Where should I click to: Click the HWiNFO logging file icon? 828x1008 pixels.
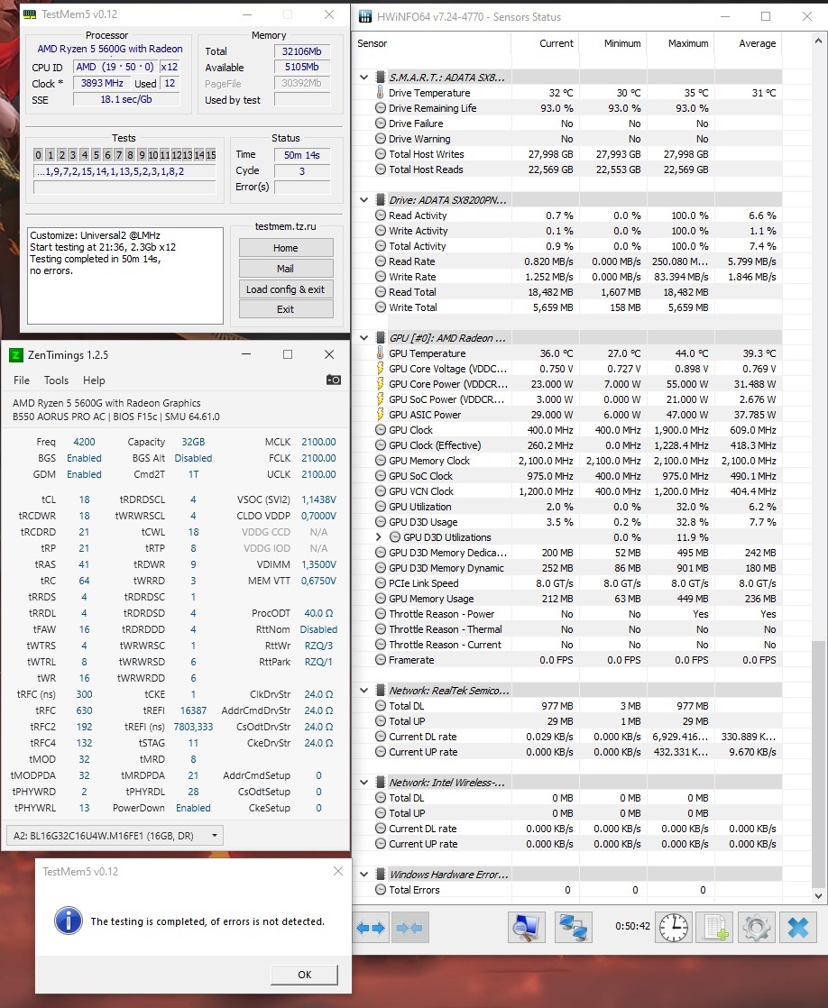click(714, 928)
